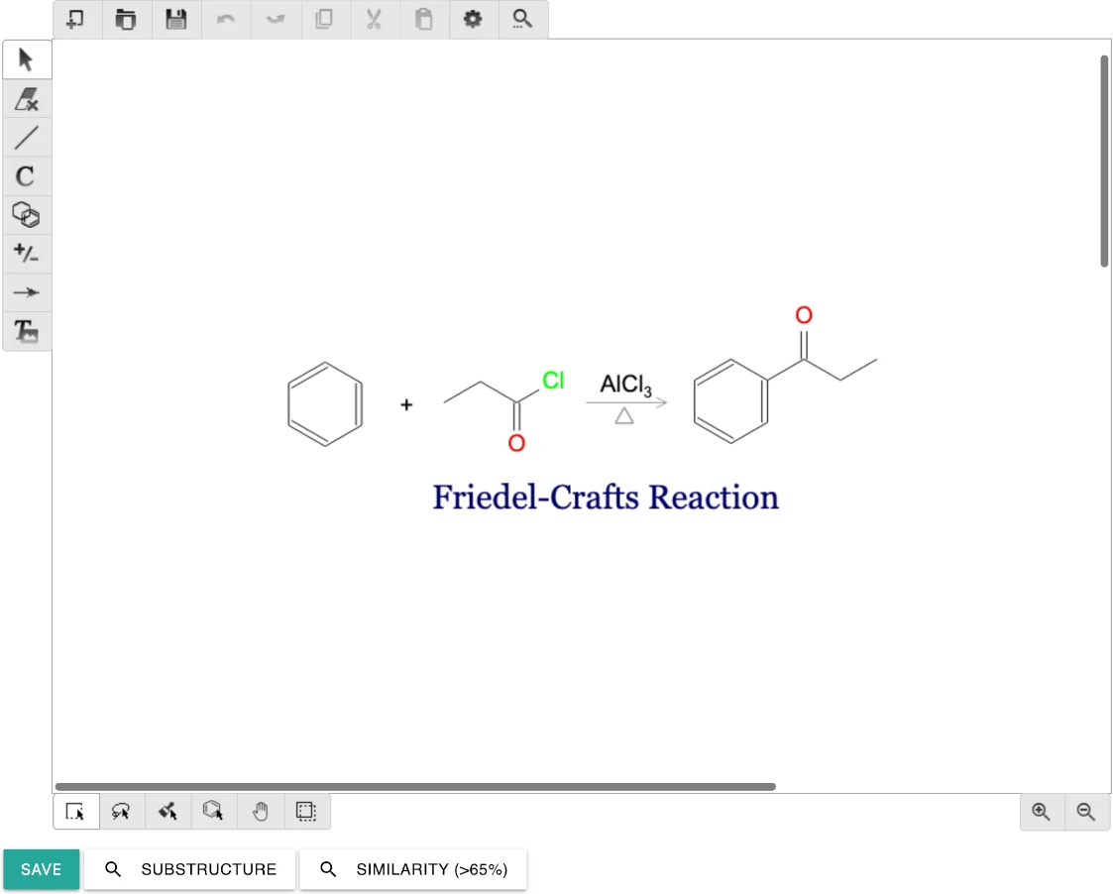
Task: Pick the reaction arrow tool
Action: pyautogui.click(x=27, y=291)
